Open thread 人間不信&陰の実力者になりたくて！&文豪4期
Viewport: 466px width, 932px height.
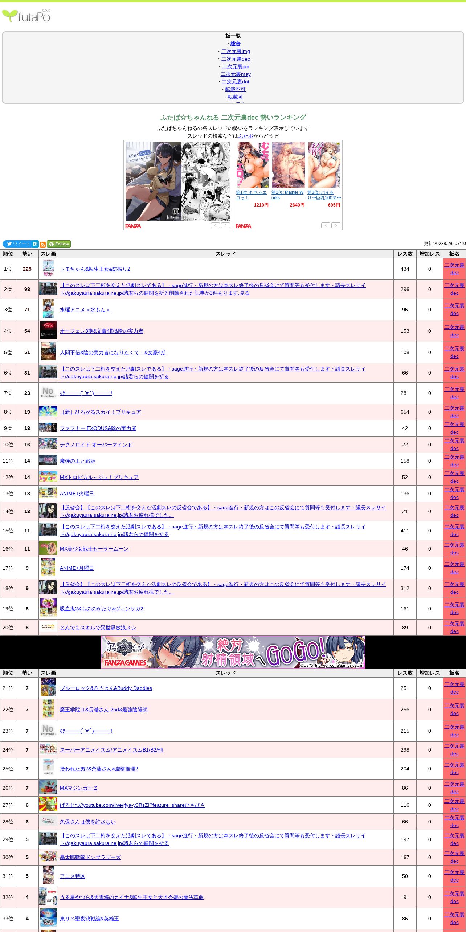point(113,352)
